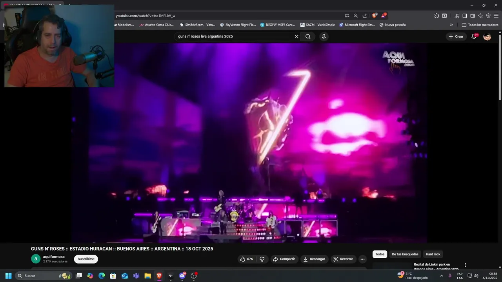Click the Guns N' Roses video player
Screen dimensions: 502x282
(249, 143)
